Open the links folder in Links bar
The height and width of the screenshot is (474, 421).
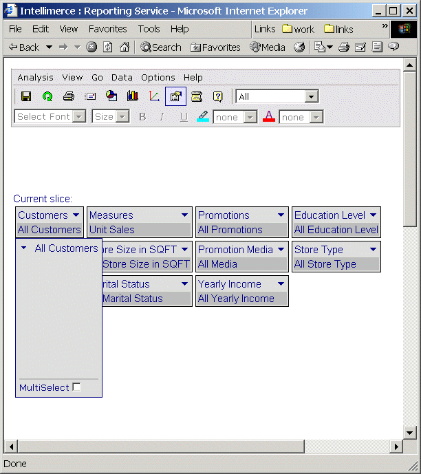coord(338,30)
